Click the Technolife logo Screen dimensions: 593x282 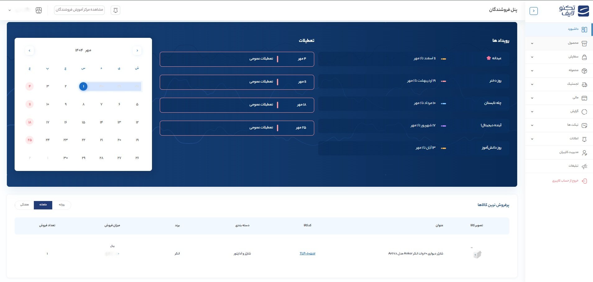[574, 11]
